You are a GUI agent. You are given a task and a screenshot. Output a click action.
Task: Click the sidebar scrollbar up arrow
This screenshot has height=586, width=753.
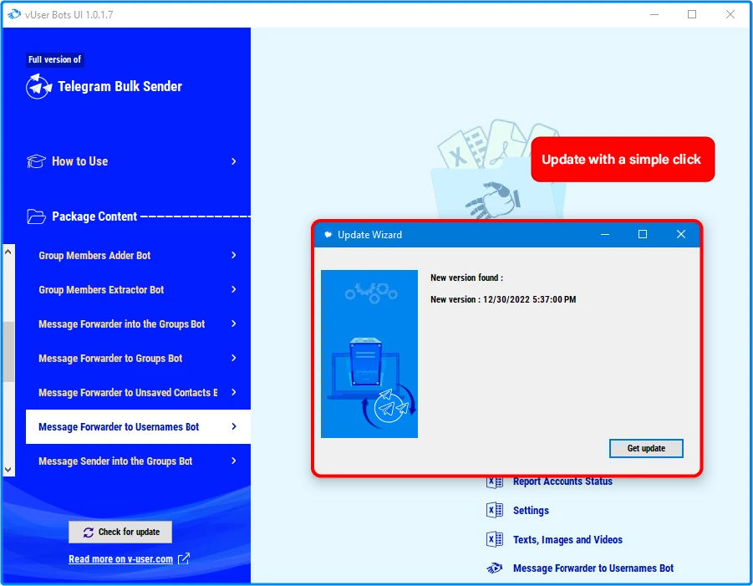(x=8, y=252)
